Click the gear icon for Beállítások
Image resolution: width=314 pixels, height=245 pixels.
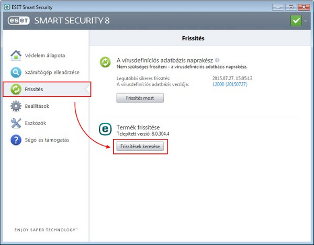coord(16,106)
